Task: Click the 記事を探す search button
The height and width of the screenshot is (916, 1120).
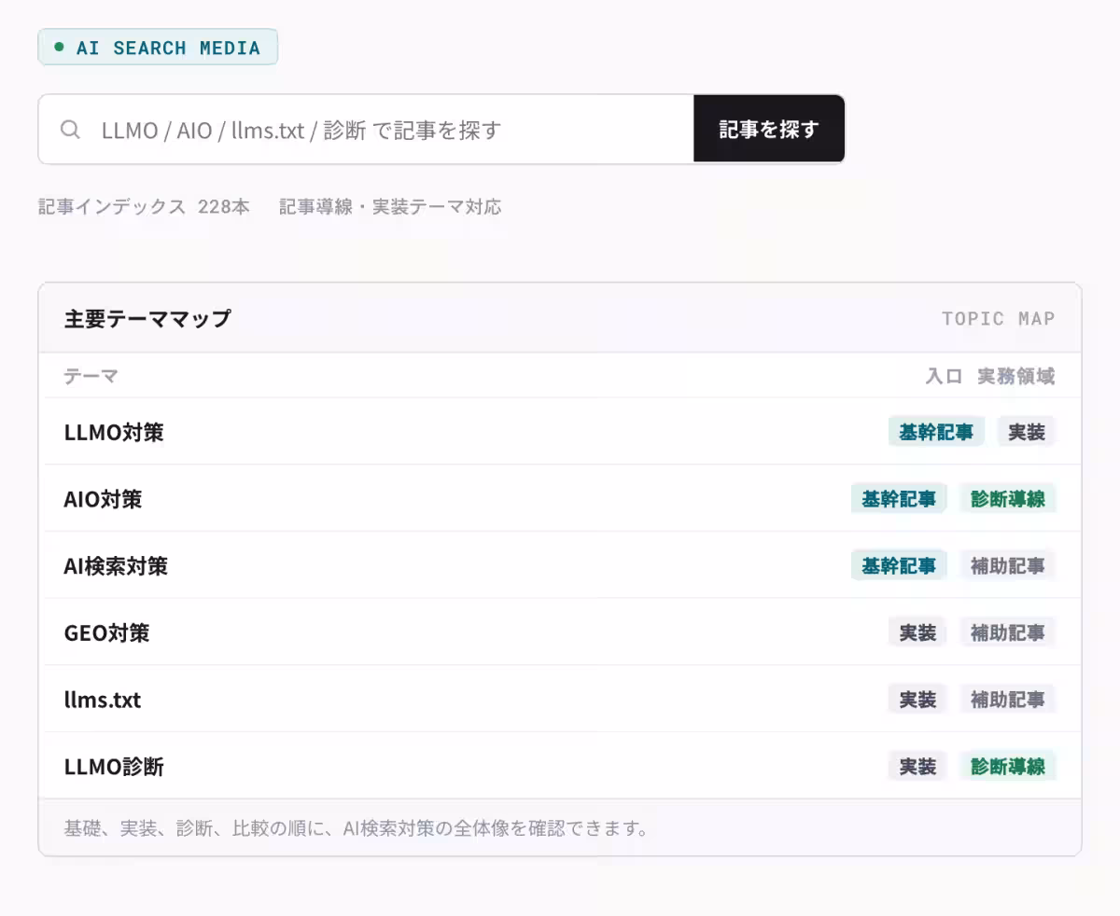Action: 769,130
